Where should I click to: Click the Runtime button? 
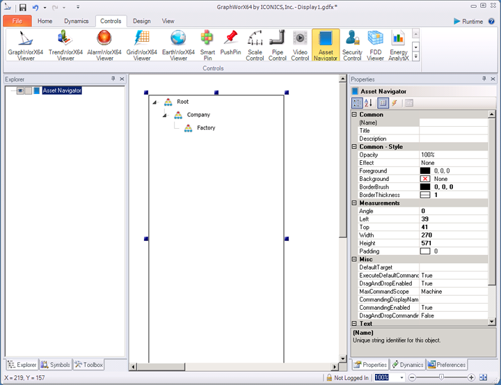(x=468, y=22)
